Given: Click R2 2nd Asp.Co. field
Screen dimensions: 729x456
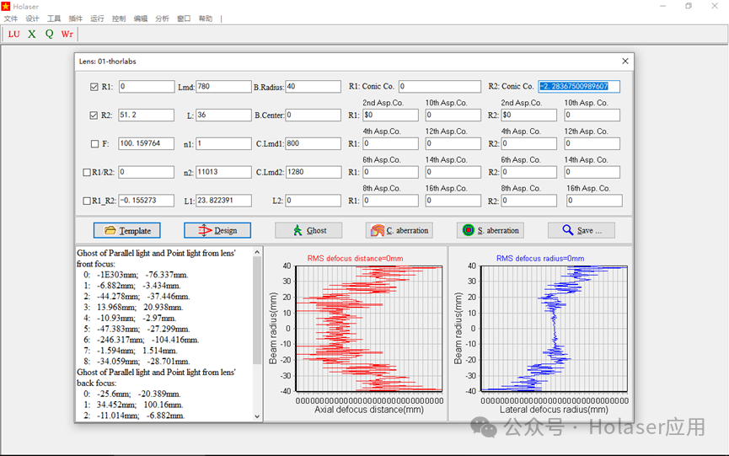Looking at the screenshot, I should tap(528, 115).
